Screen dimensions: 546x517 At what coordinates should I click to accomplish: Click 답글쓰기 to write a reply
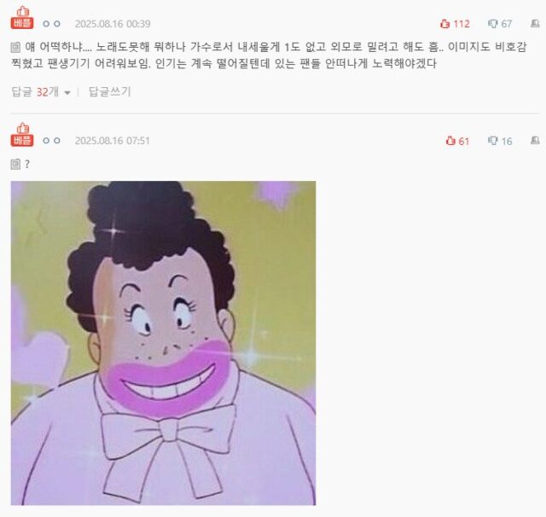pos(110,91)
